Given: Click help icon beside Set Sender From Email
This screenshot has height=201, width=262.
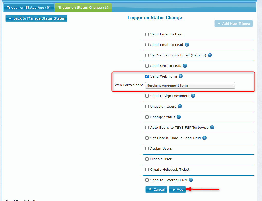Looking at the screenshot, I should tap(210, 55).
